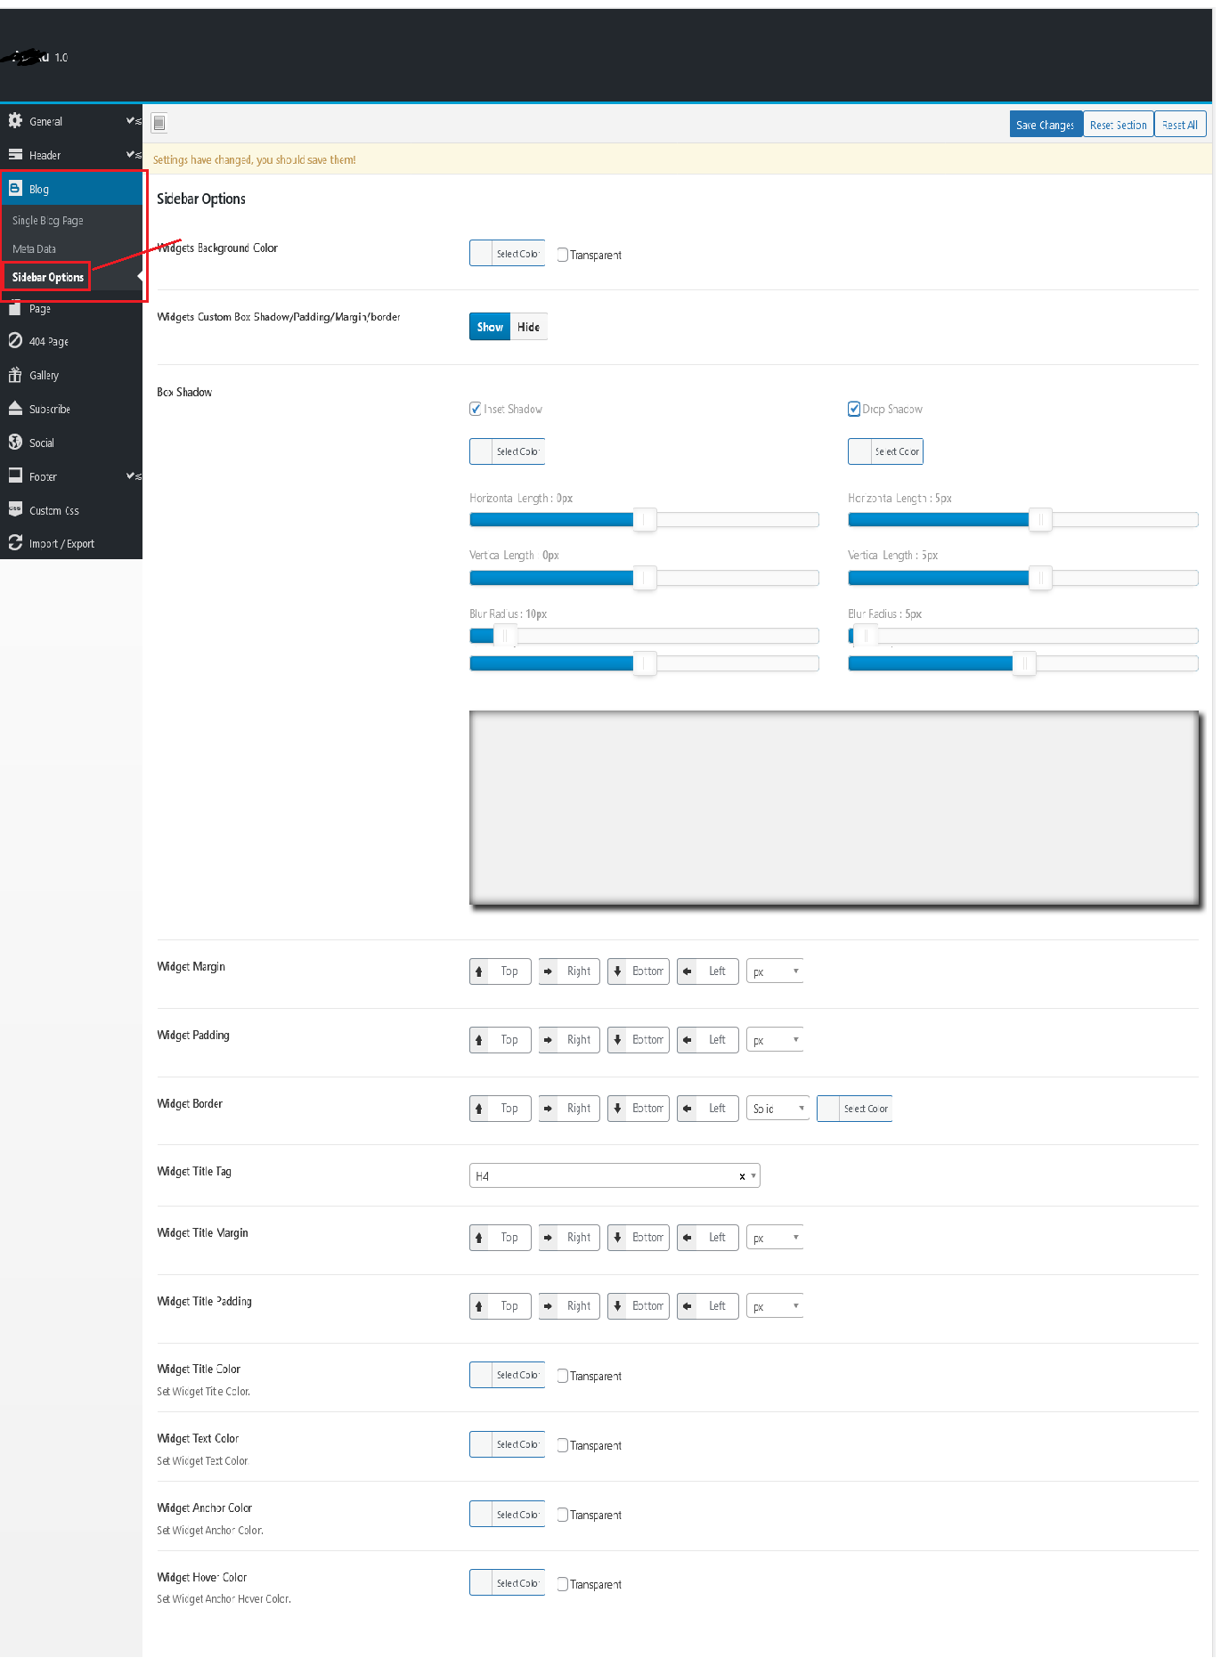Image resolution: width=1221 pixels, height=1658 pixels.
Task: Click the Social globe icon
Action: pyautogui.click(x=15, y=442)
